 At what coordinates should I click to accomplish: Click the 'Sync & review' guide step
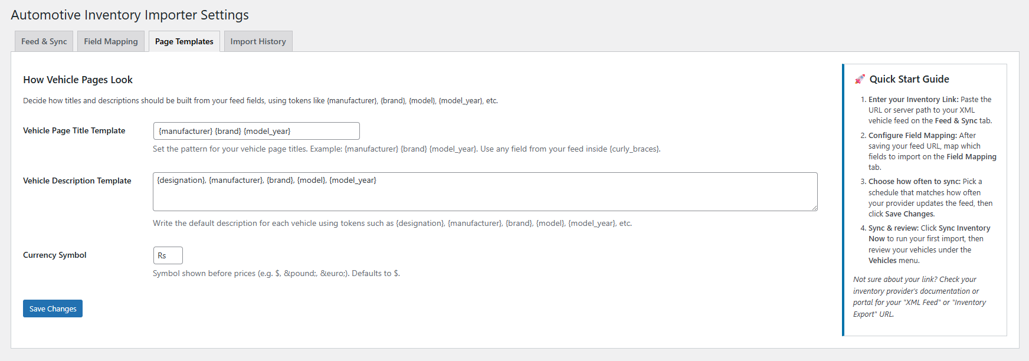893,228
